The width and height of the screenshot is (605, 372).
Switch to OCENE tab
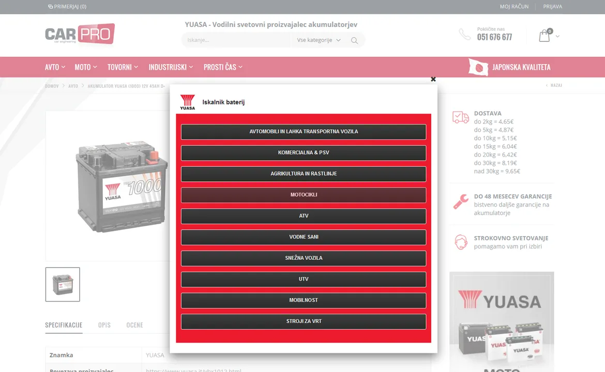tap(134, 325)
